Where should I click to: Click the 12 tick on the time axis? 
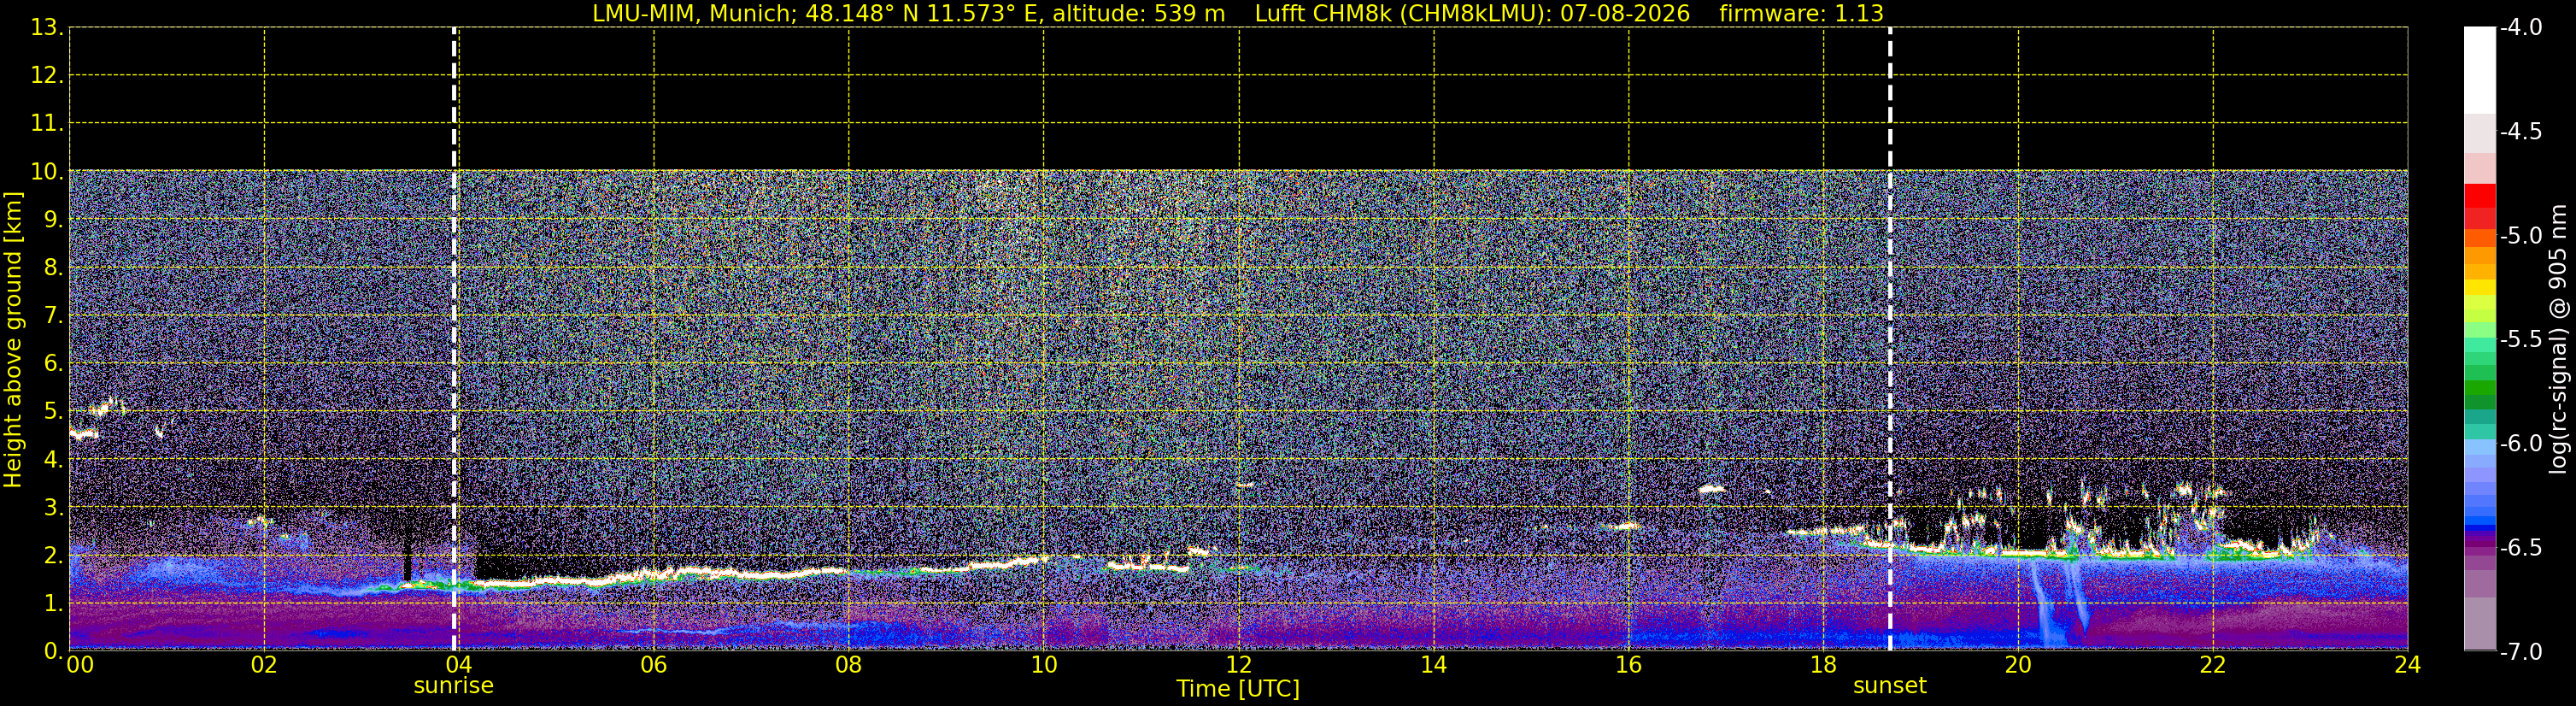click(x=1238, y=665)
